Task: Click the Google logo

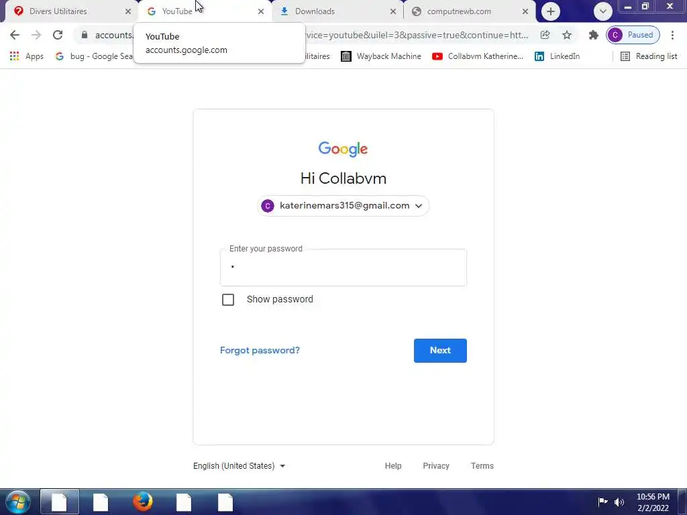Action: click(x=343, y=149)
